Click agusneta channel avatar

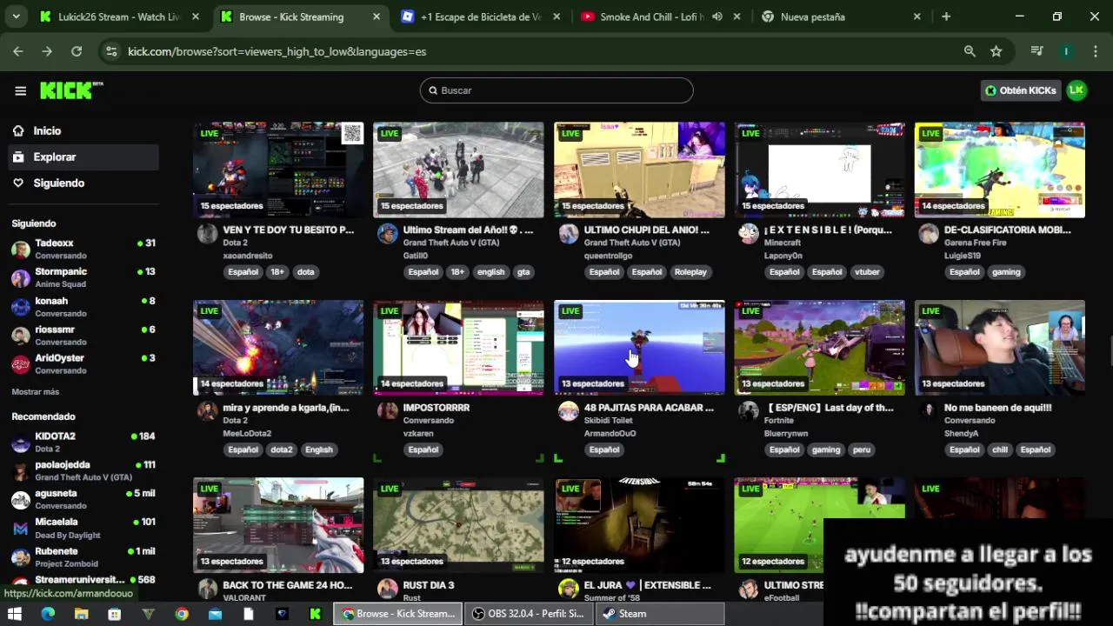[21, 500]
